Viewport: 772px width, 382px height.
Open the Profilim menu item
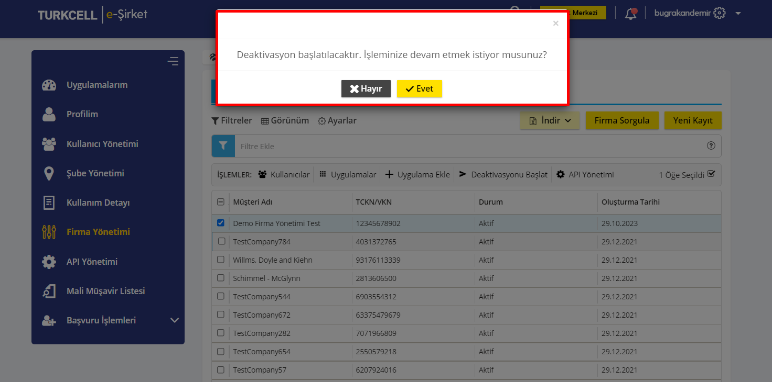(x=82, y=114)
